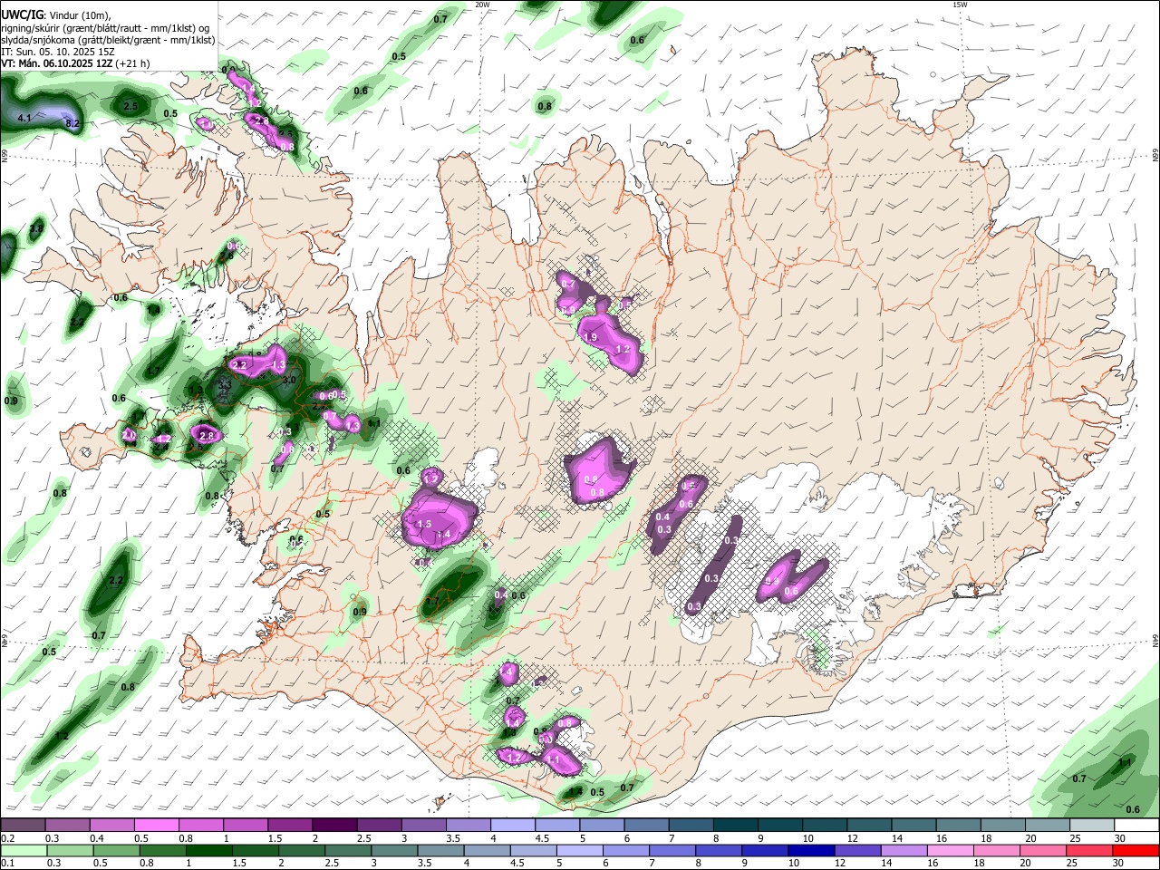This screenshot has height=870, width=1160.
Task: Select the light lavender 4–4.5 snow legend swatch
Action: coord(511,825)
